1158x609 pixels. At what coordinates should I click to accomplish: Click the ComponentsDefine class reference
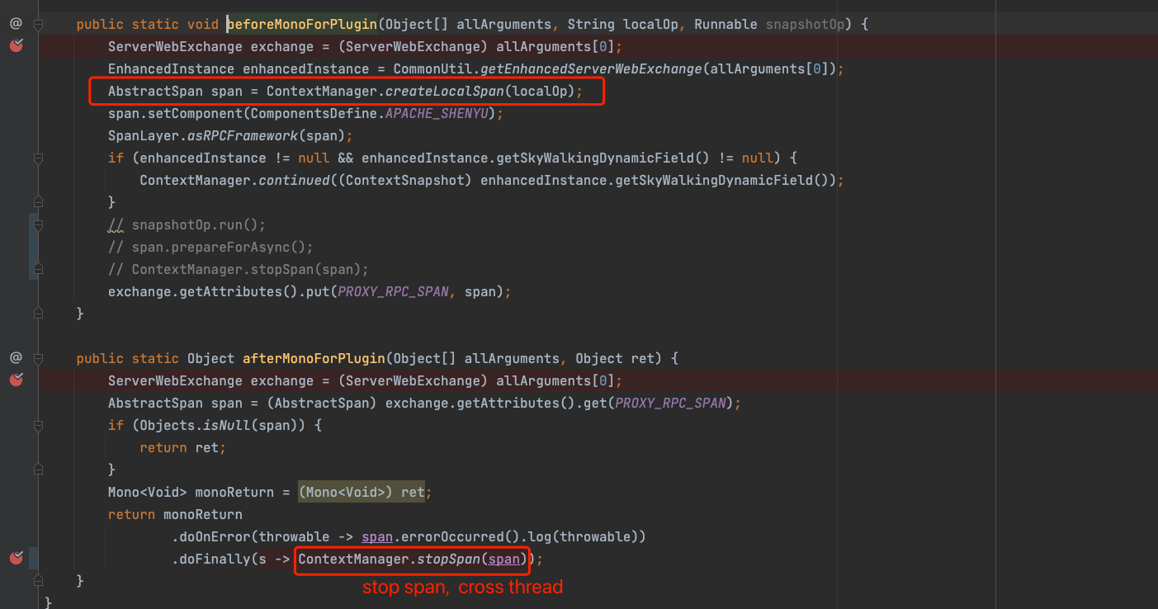click(x=314, y=113)
